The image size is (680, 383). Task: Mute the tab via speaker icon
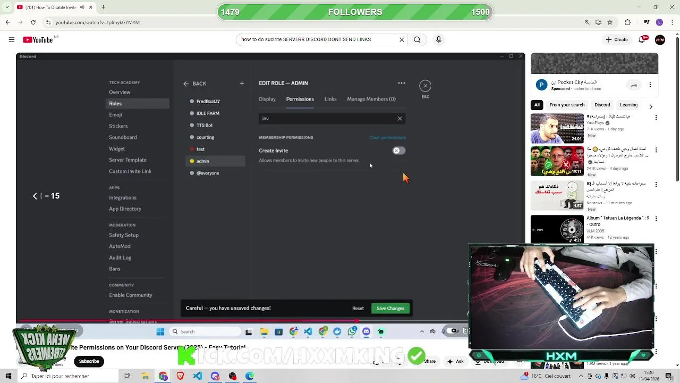tap(82, 7)
